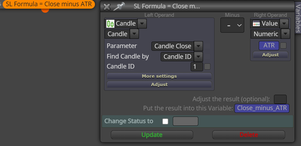Toggle the checkbox next to Candle ID field
301x146 pixels.
[207, 67]
